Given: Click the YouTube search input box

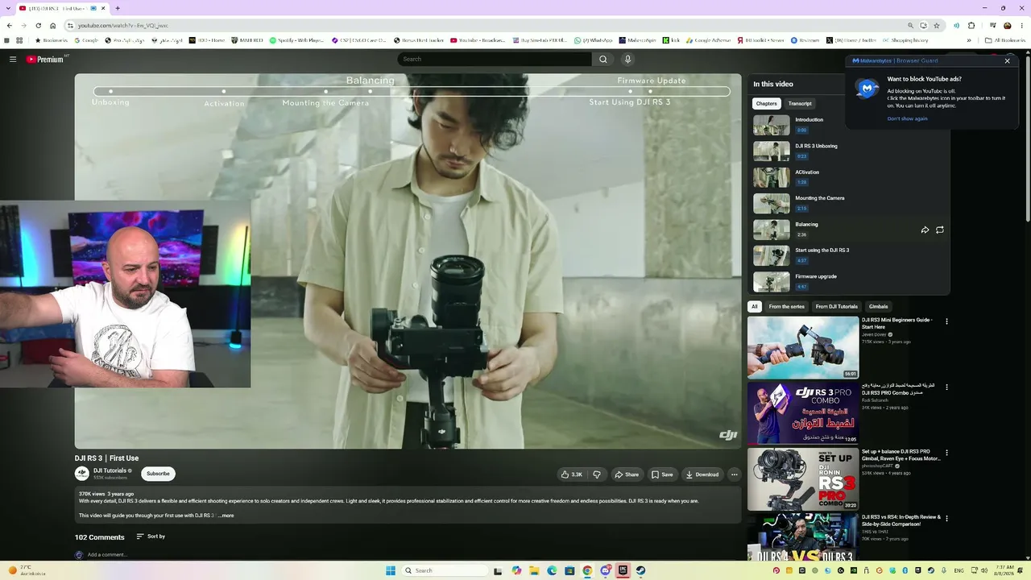Looking at the screenshot, I should point(495,59).
